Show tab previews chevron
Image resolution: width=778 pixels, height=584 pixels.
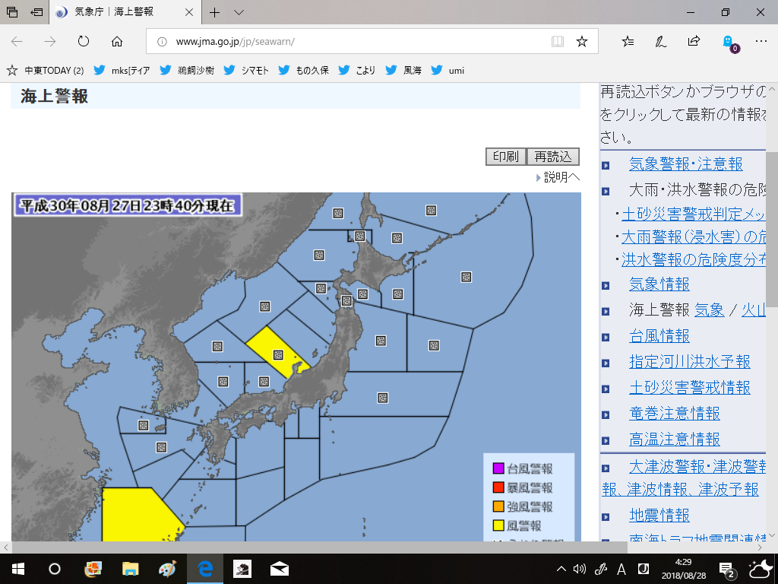coord(239,12)
